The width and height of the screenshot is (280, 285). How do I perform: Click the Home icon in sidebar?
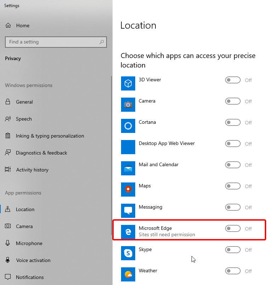(x=8, y=25)
